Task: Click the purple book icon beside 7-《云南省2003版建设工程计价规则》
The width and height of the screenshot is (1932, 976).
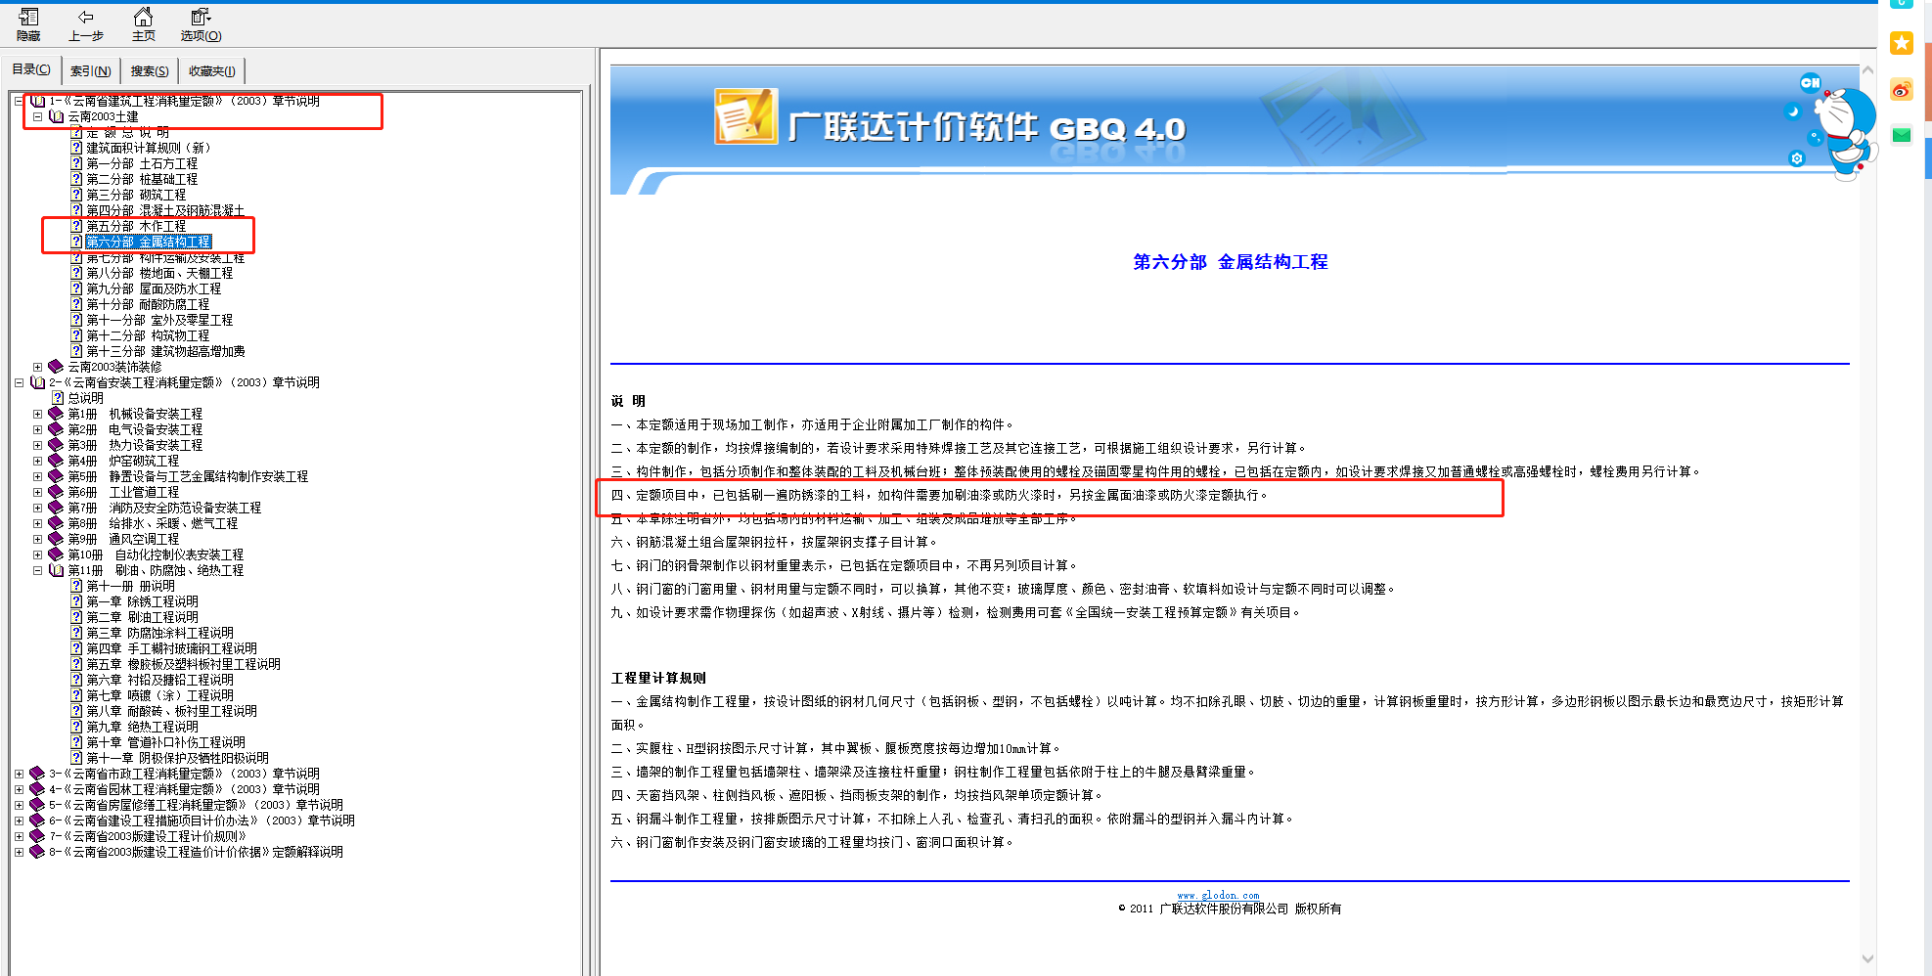Action: click(x=37, y=836)
